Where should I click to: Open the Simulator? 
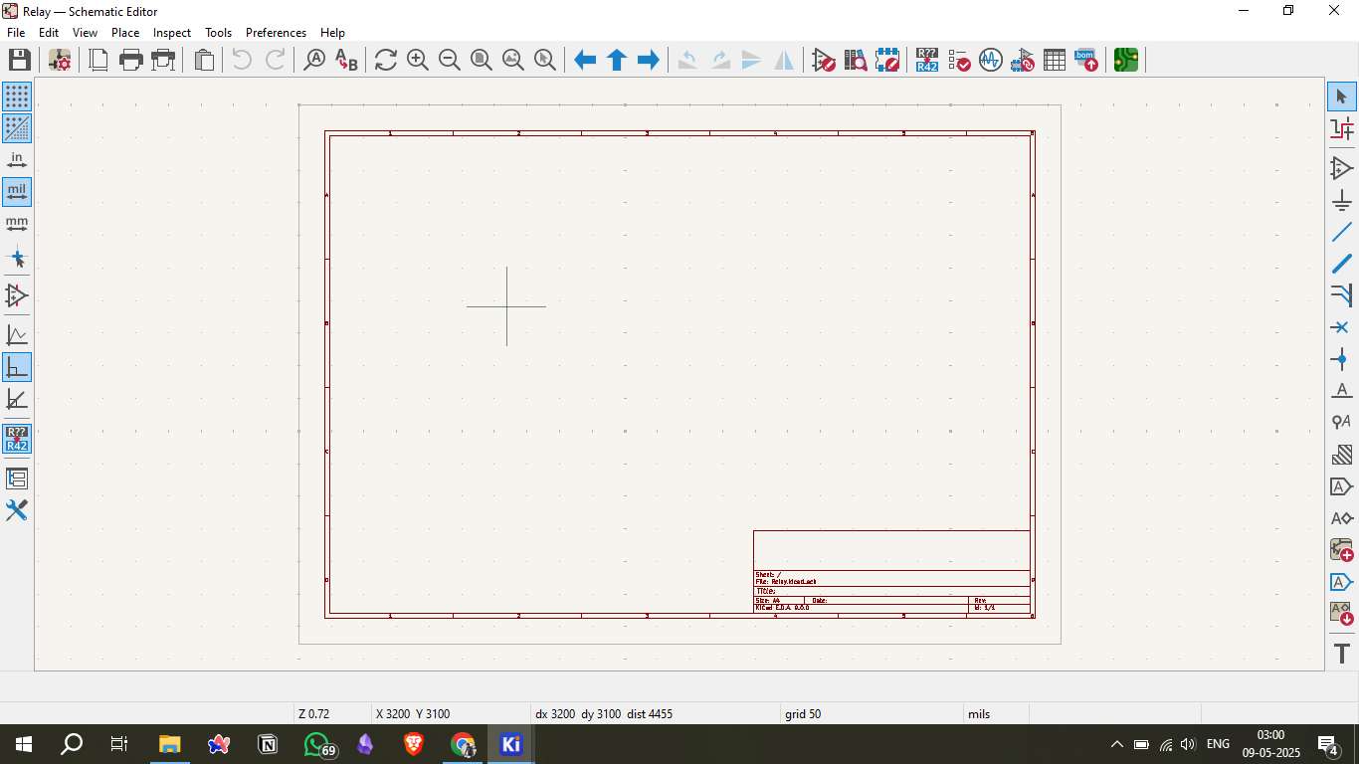[991, 60]
